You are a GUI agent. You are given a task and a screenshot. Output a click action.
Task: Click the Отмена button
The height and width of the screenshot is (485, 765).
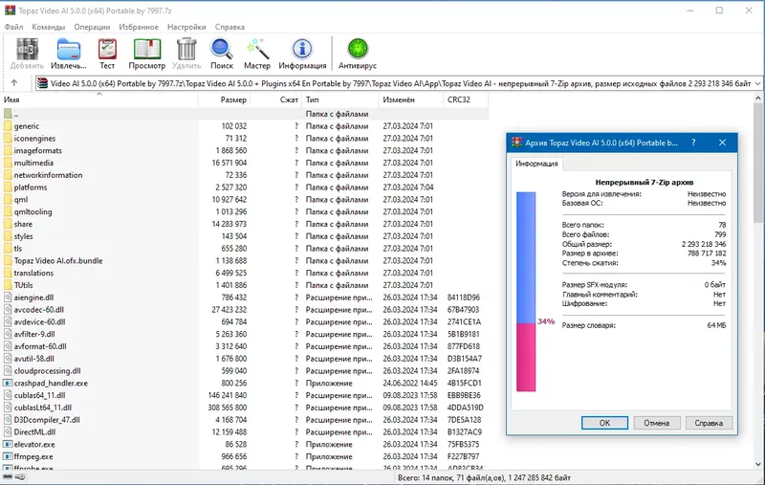click(657, 423)
